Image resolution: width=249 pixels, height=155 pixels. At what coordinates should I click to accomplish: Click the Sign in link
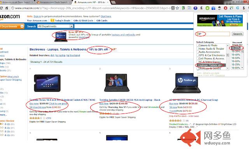click(37, 16)
